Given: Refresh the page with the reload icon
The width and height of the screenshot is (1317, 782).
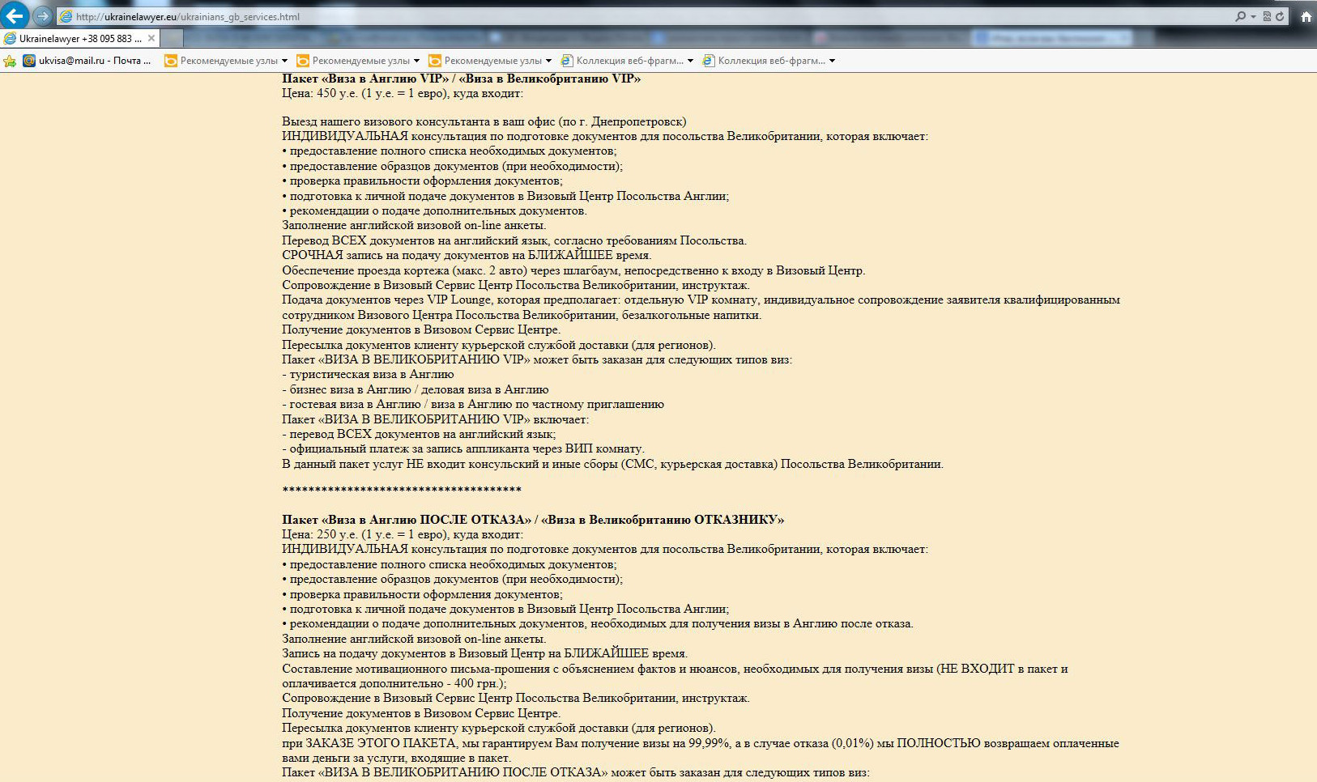Looking at the screenshot, I should click(x=1280, y=16).
